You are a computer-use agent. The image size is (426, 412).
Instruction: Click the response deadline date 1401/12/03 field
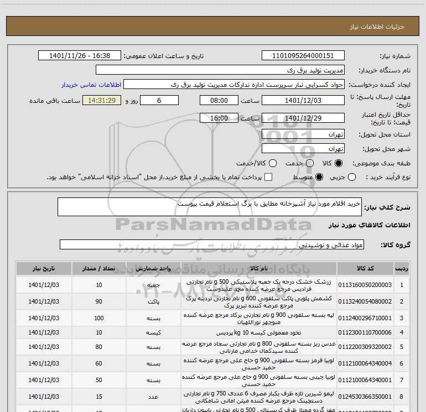(303, 100)
